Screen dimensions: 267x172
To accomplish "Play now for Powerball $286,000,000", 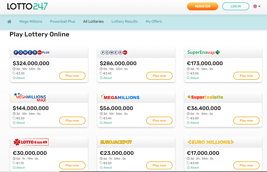I will coord(159,76).
